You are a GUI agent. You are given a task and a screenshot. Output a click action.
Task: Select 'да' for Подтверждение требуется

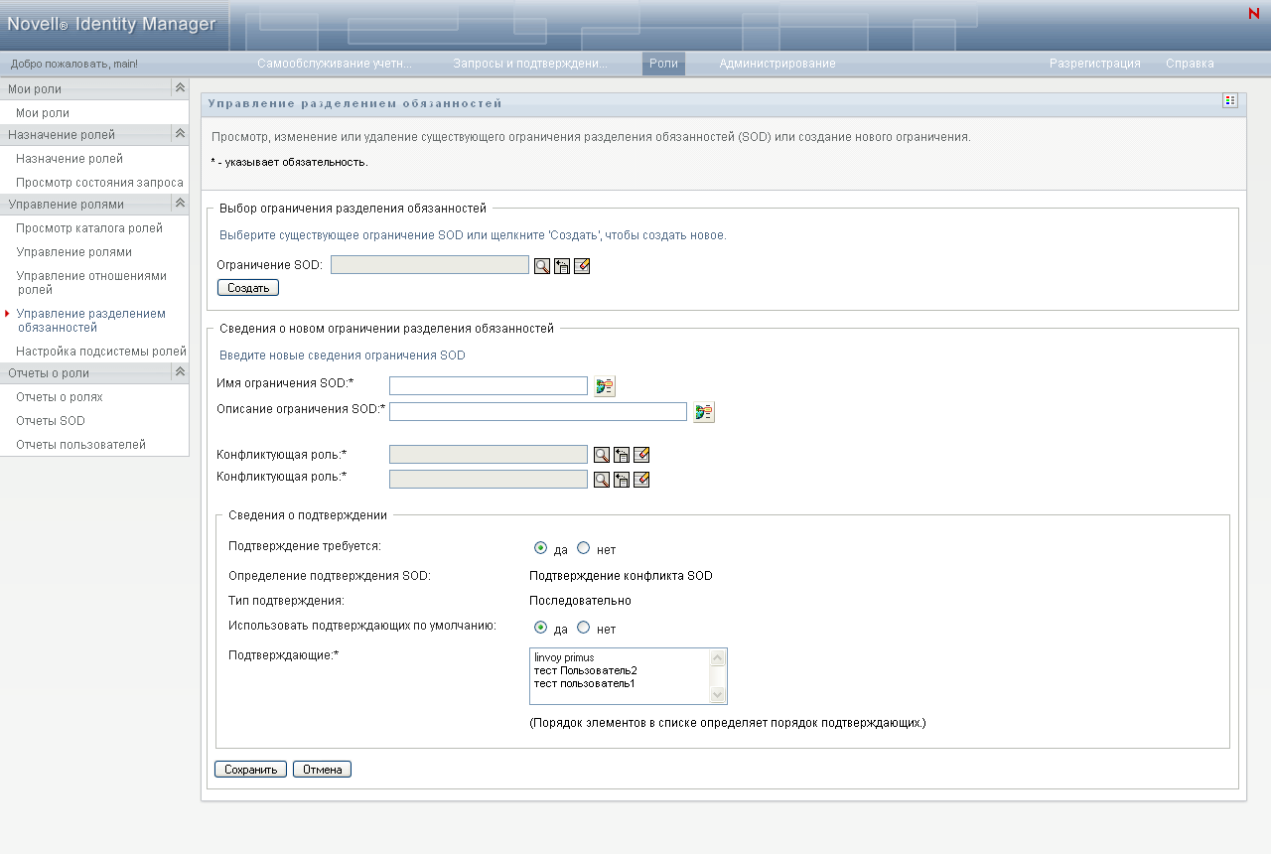541,548
